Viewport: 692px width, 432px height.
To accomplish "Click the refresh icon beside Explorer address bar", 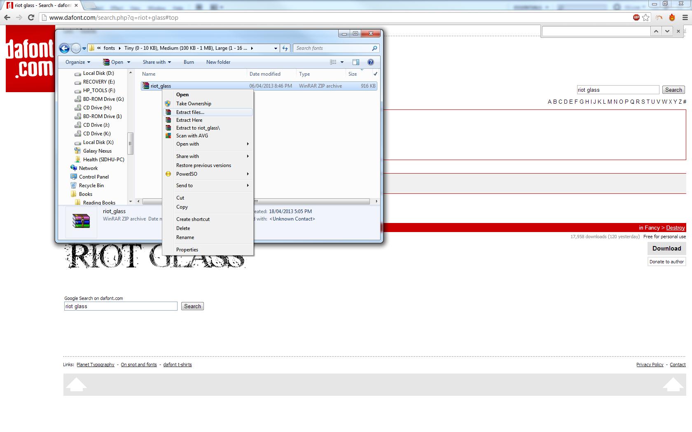I will coord(285,48).
